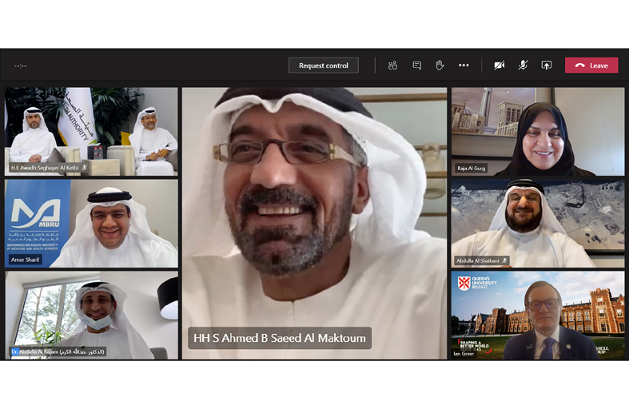629x409 pixels.
Task: Click muted mic icon beside Abdulla Al Shaibani
Action: (x=504, y=261)
